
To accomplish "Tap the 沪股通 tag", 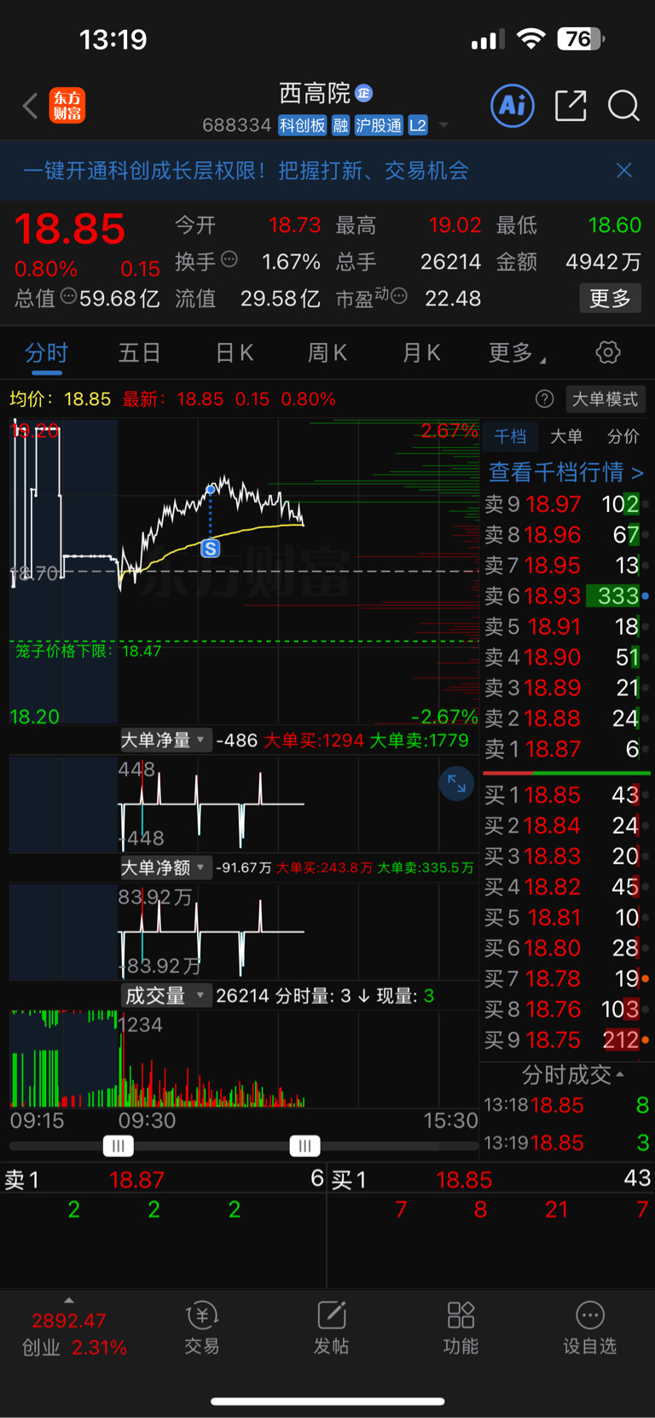I will click(x=379, y=125).
